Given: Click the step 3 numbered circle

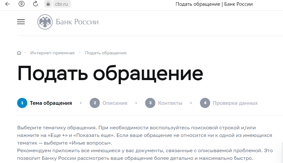Looking at the screenshot, I should pyautogui.click(x=150, y=103).
